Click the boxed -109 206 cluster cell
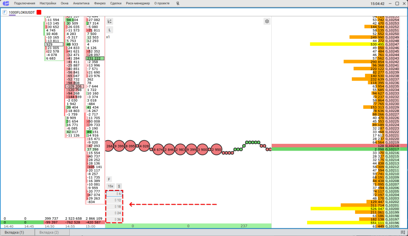Image resolution: width=408 pixels, height=236 pixels. 75,86
